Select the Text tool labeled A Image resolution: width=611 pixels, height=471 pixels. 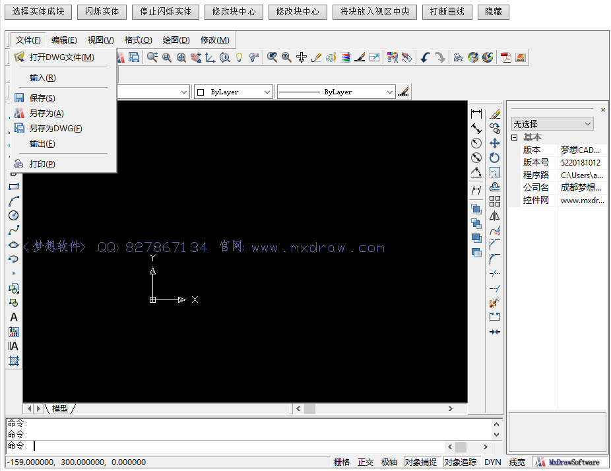click(14, 317)
